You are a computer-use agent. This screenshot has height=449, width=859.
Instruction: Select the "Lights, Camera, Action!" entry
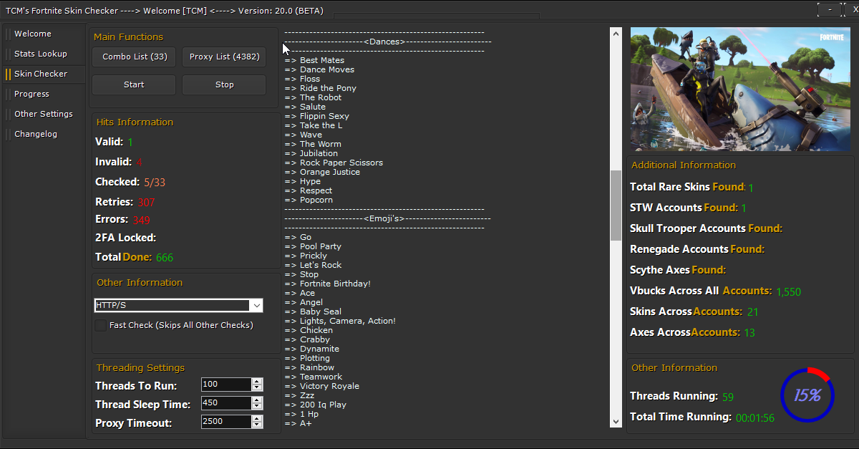coord(340,321)
